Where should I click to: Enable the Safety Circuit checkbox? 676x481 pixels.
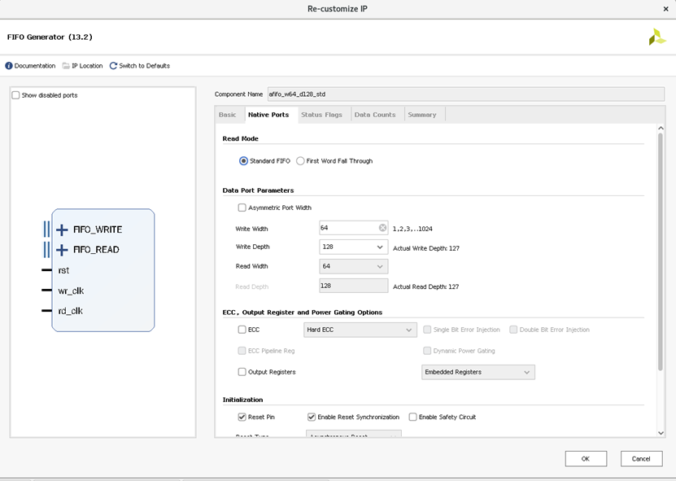[413, 418]
